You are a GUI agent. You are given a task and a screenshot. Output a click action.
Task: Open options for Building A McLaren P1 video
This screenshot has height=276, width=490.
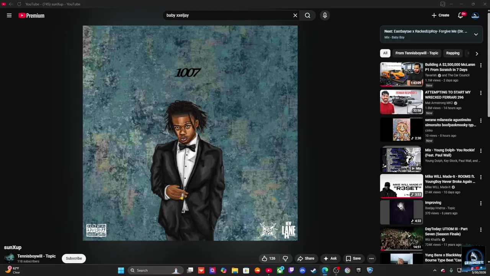(481, 65)
